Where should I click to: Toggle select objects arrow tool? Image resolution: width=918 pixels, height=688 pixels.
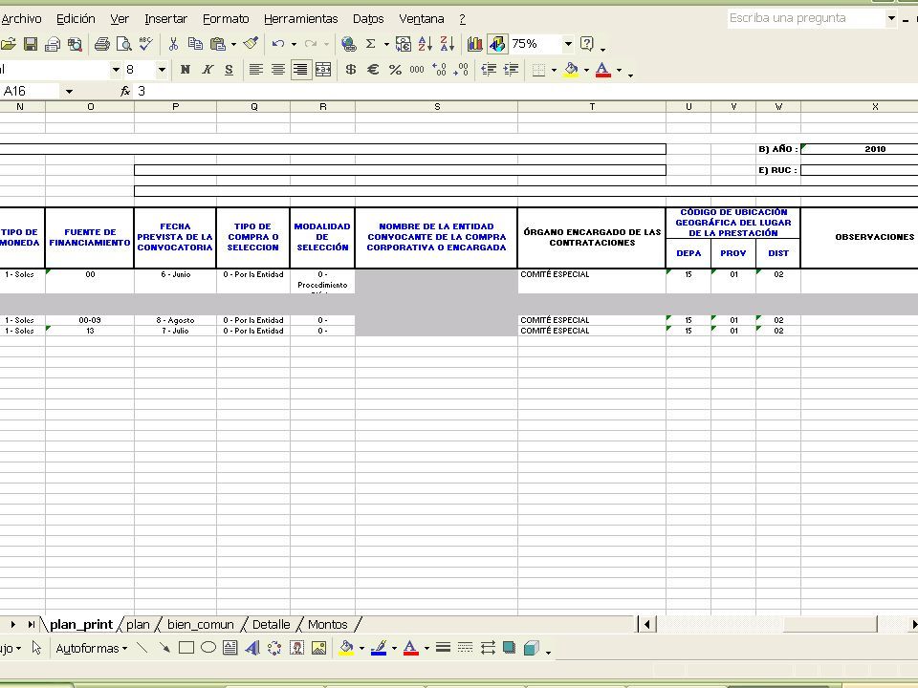point(36,648)
